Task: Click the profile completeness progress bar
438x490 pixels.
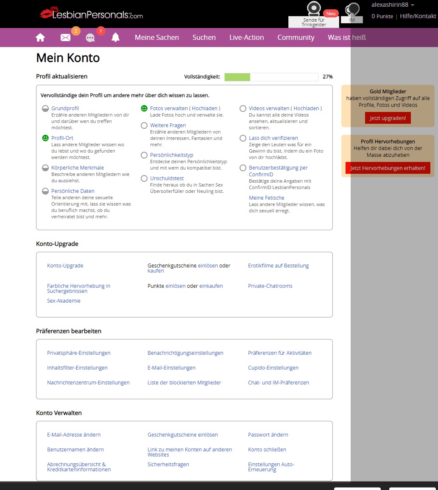Action: point(271,77)
